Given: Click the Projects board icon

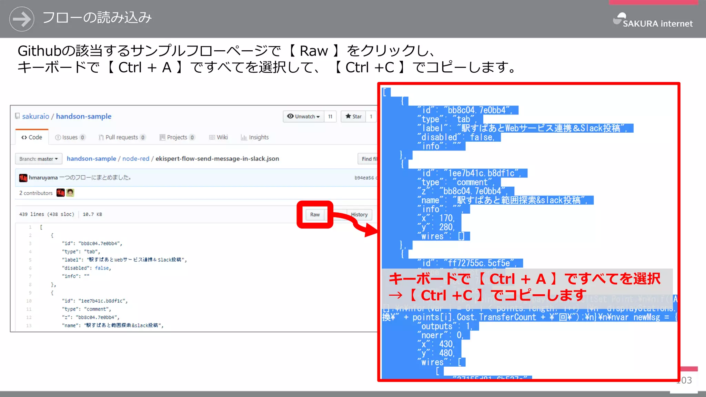Looking at the screenshot, I should pos(162,138).
